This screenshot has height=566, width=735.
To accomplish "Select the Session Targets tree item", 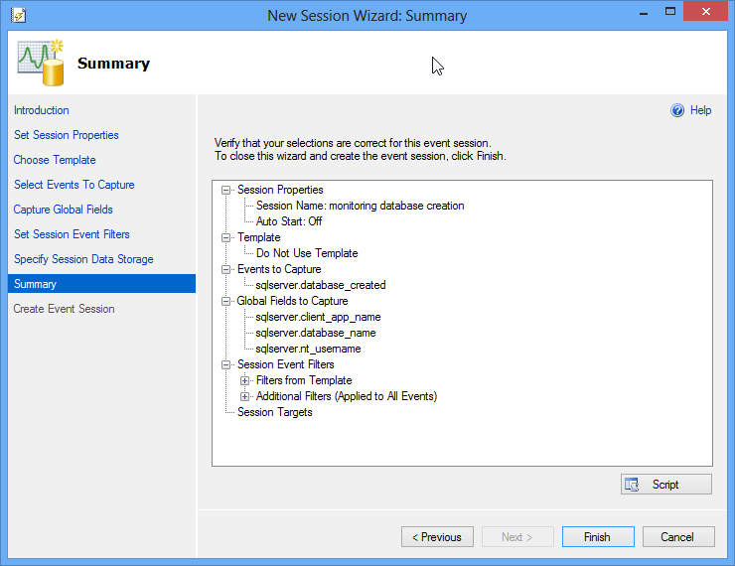I will (274, 412).
